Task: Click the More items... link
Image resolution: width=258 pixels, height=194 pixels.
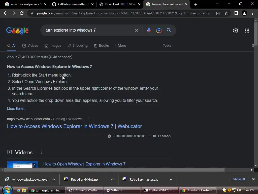Action: (17, 109)
